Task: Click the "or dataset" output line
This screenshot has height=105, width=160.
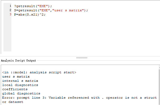Action: (13, 102)
